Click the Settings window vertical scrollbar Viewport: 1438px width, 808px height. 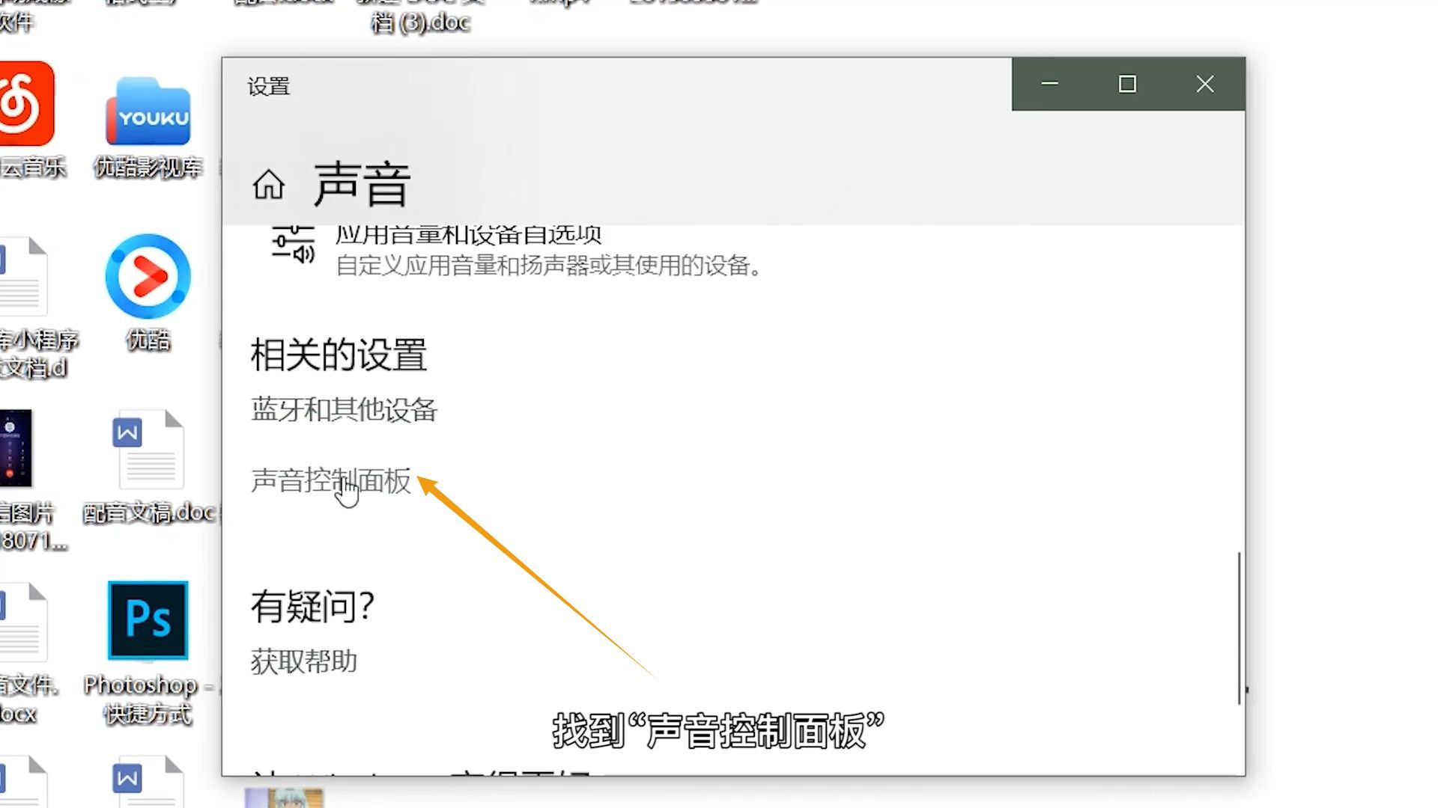click(x=1239, y=628)
